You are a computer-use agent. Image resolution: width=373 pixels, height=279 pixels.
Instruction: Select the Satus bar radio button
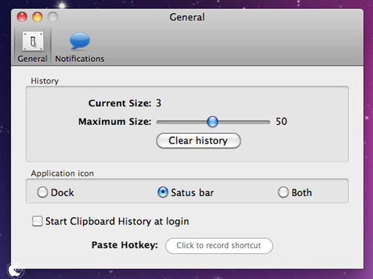[x=163, y=192]
